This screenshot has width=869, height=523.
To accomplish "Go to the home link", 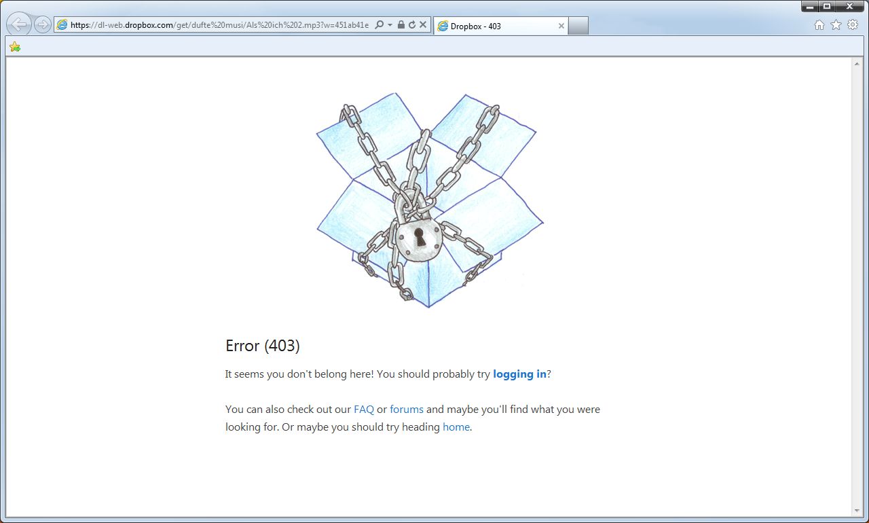I will pyautogui.click(x=456, y=427).
